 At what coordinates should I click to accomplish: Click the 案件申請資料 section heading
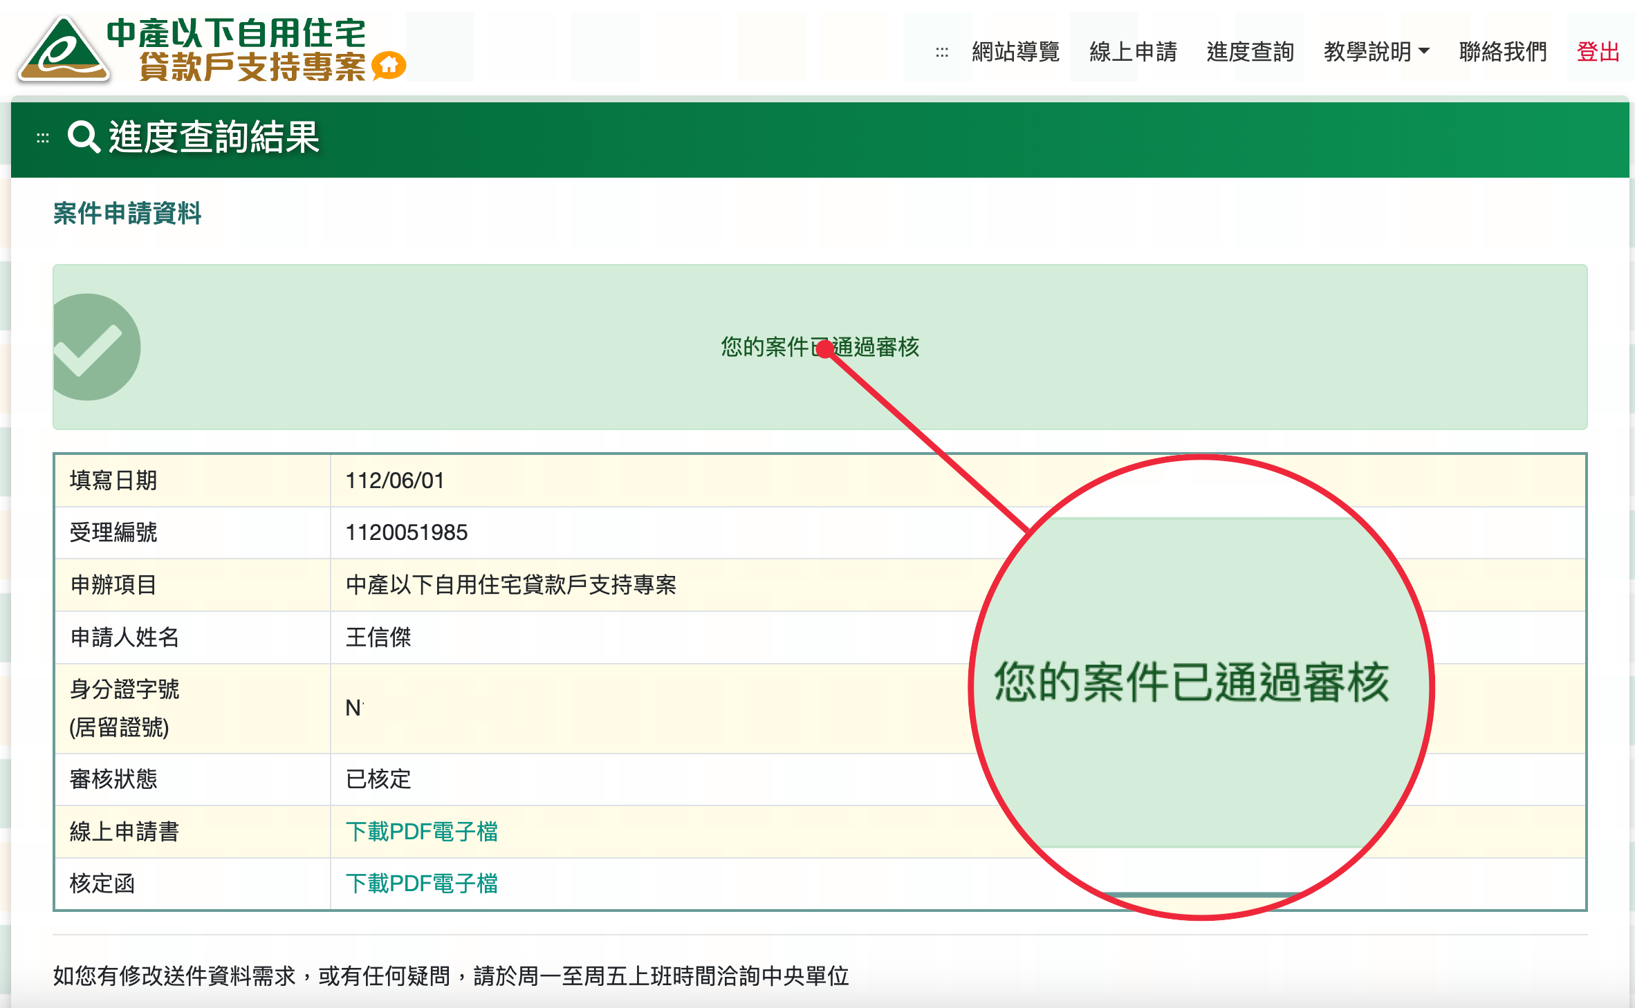point(127,213)
